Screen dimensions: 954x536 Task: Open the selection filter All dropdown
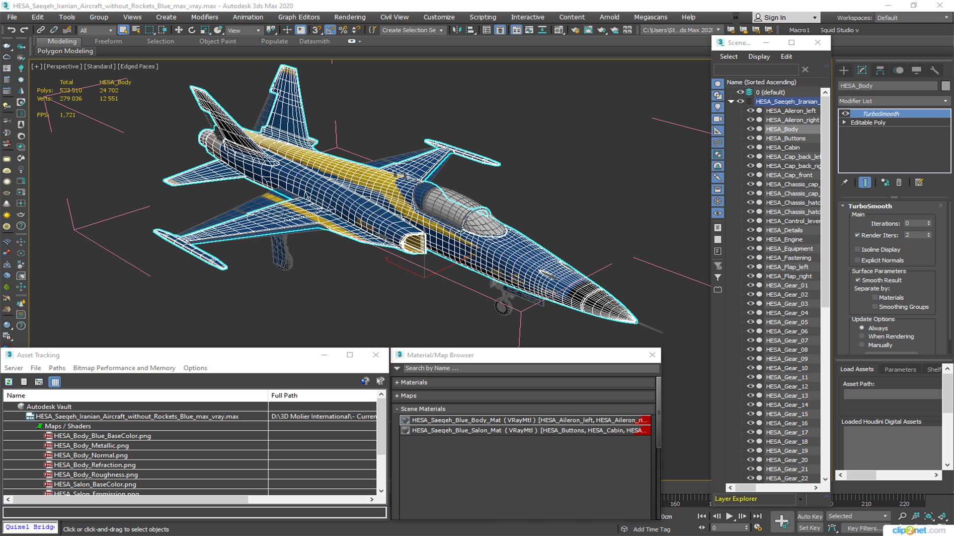(96, 30)
